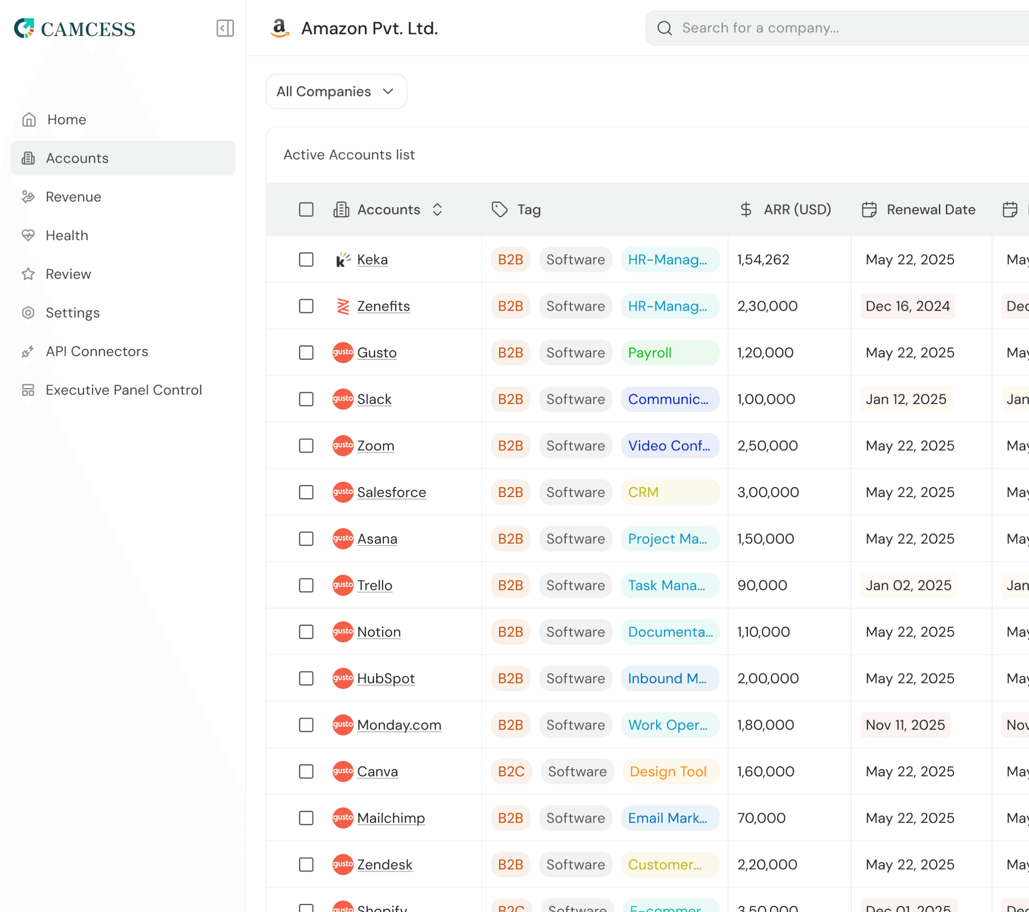Go to API Connectors page
This screenshot has width=1029, height=912.
click(97, 351)
